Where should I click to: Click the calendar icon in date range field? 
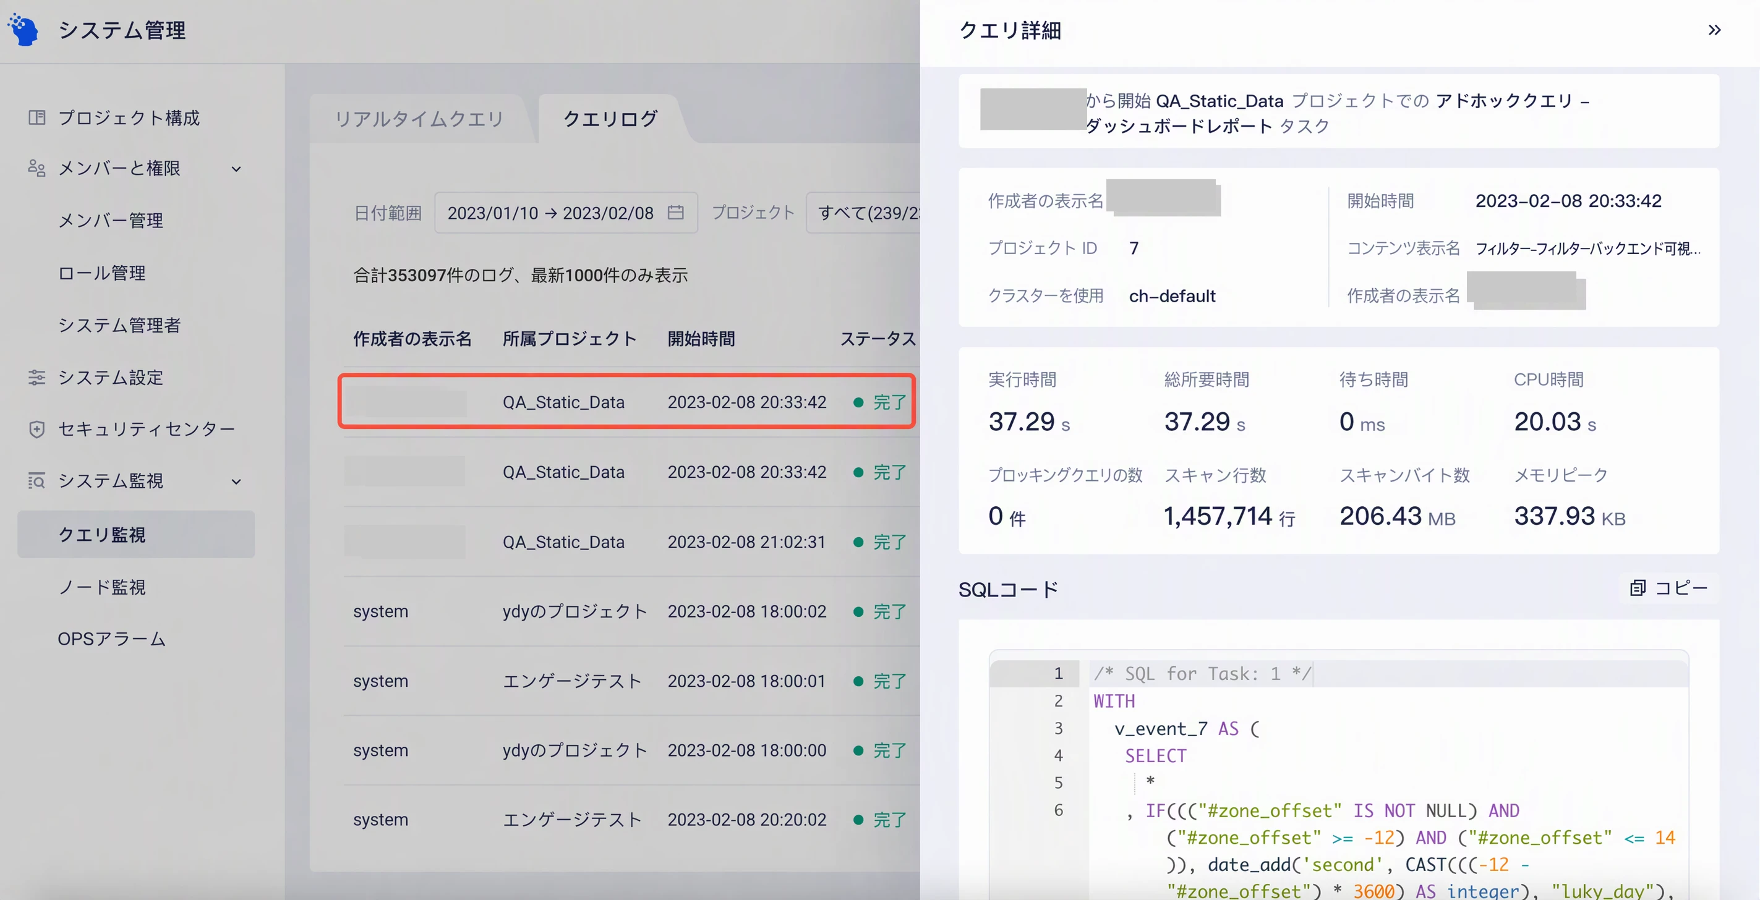pyautogui.click(x=676, y=213)
